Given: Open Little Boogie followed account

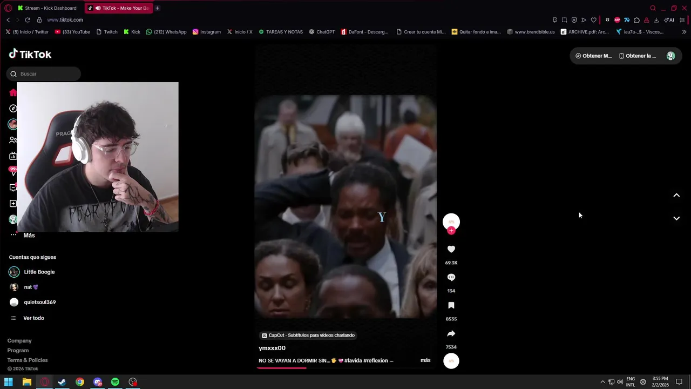Looking at the screenshot, I should click(32, 272).
